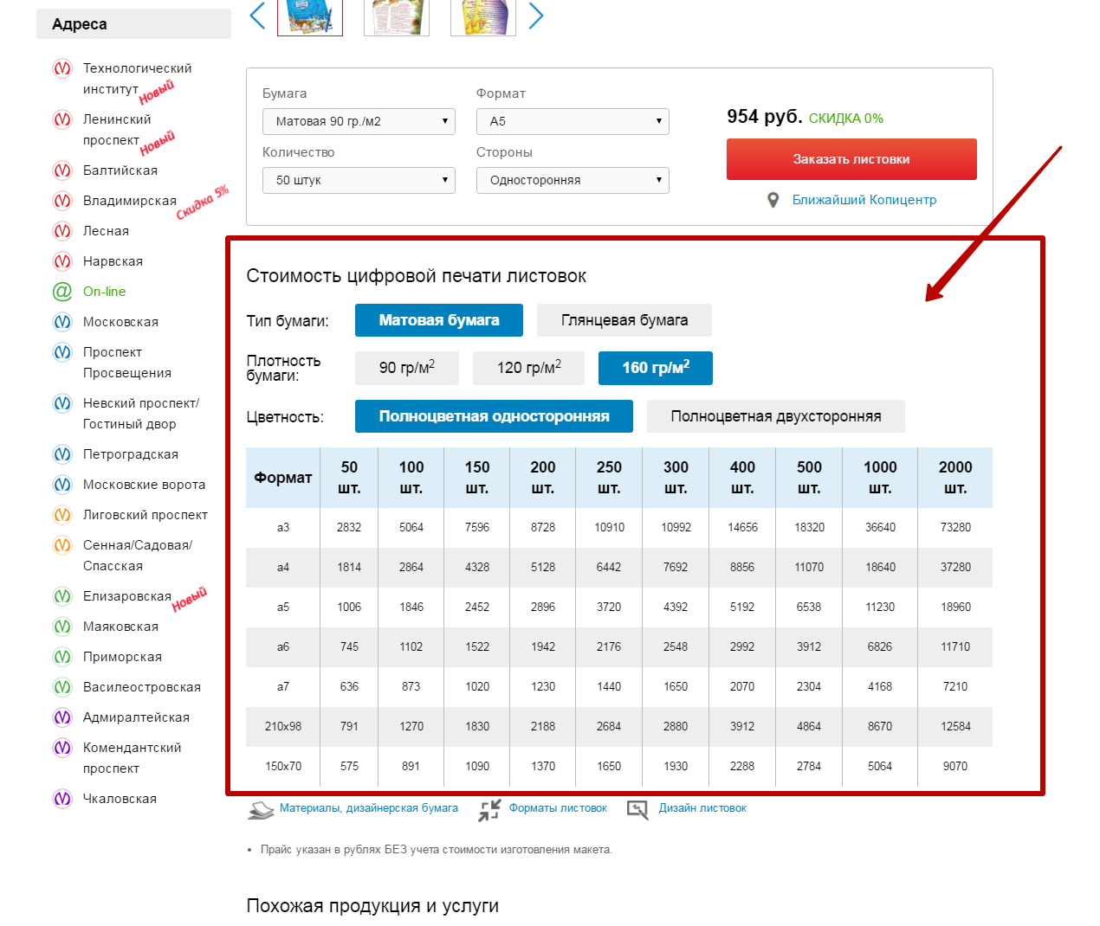
Task: Select the first flyer thumbnail in gallery
Action: pos(310,16)
